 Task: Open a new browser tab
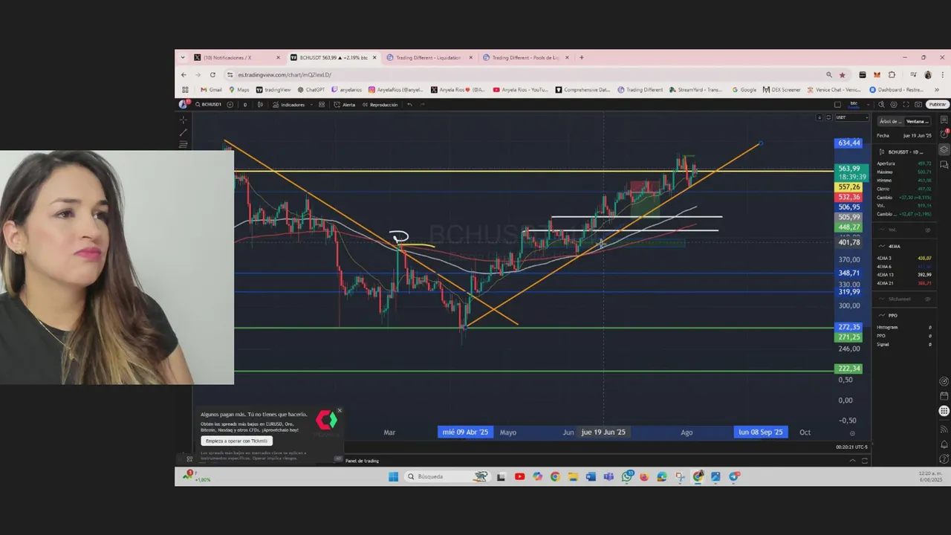[x=582, y=57]
